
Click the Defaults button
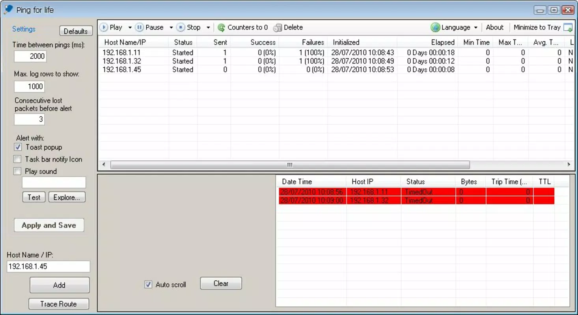coord(76,31)
